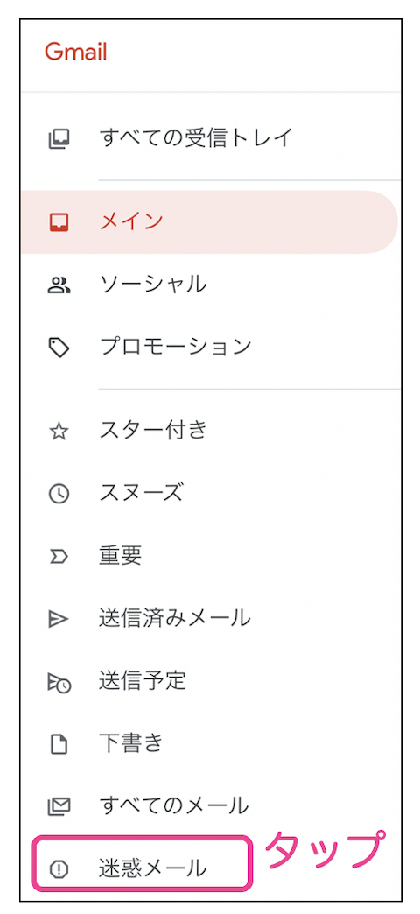The width and height of the screenshot is (420, 914).
Task: Open 下書き drafts text label
Action: [x=131, y=744]
